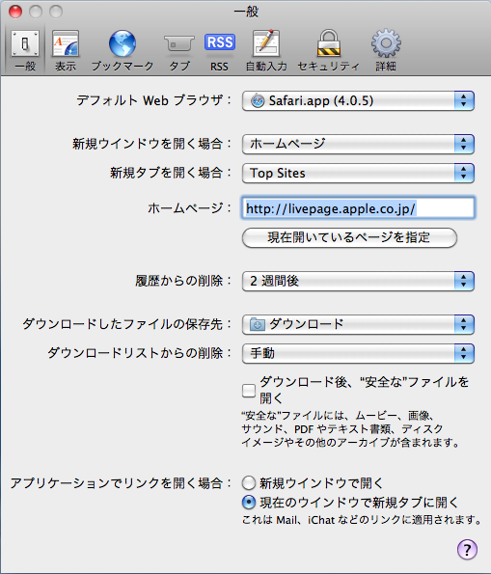This screenshot has height=574, width=491.
Task: Select 現在のウインドウで新規タブに開く radio option
Action: click(x=249, y=503)
